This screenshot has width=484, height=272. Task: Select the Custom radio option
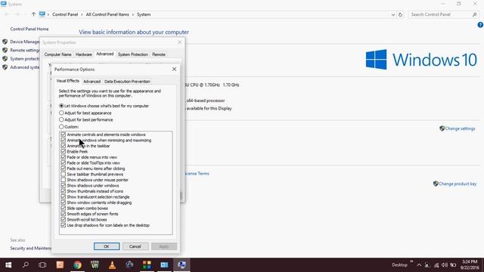click(61, 127)
